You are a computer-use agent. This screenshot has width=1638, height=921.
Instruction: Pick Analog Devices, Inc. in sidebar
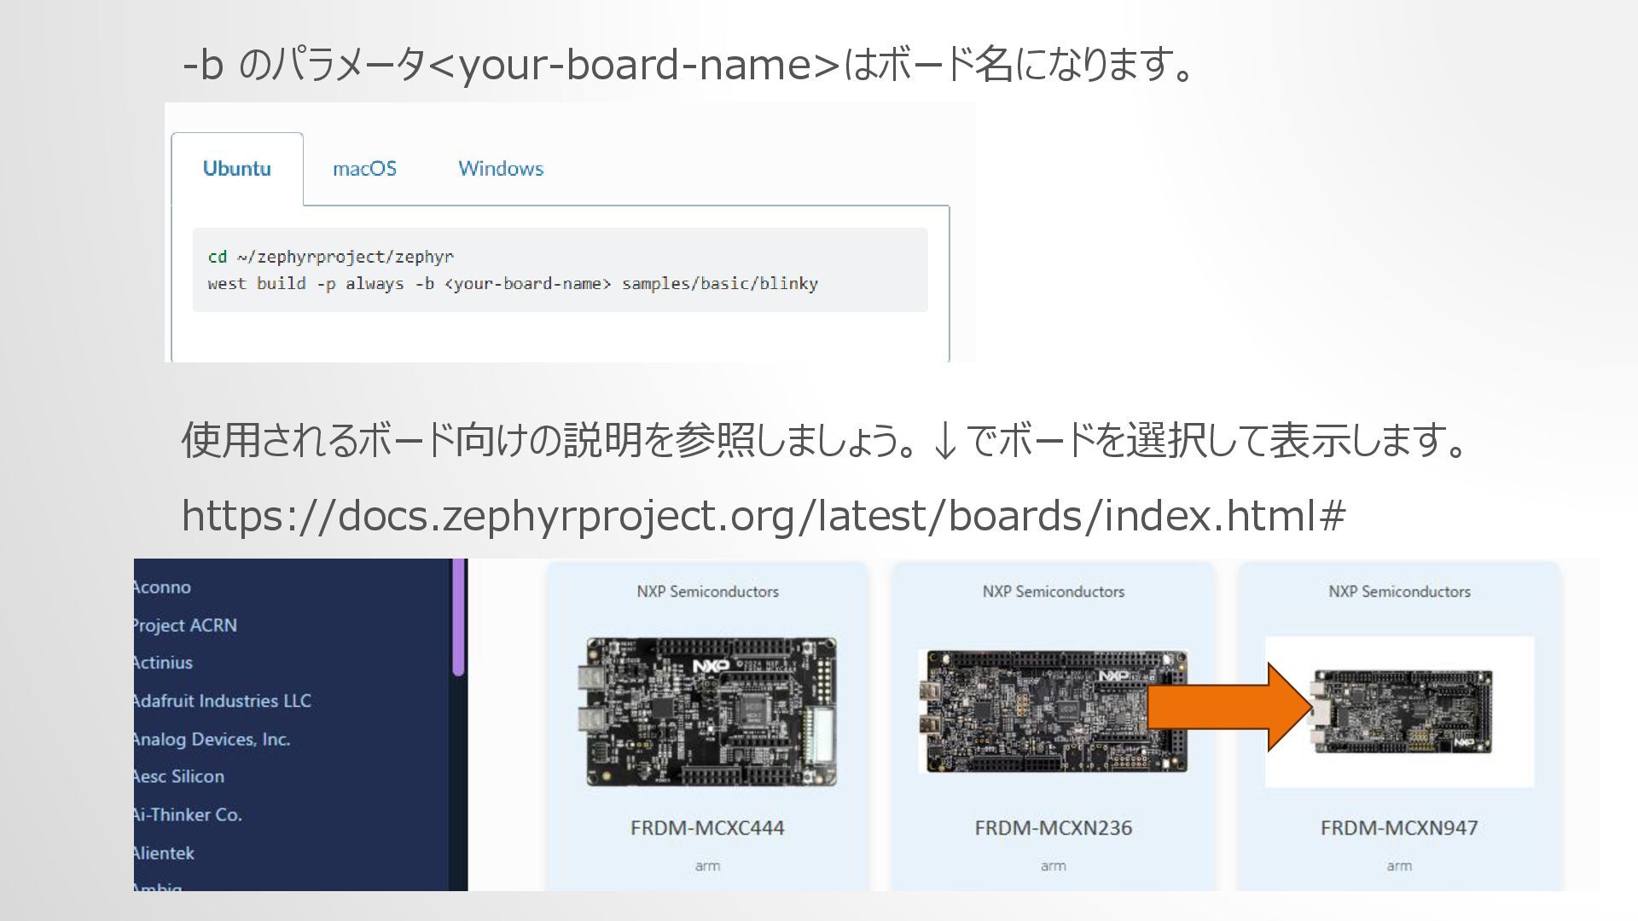click(x=212, y=739)
